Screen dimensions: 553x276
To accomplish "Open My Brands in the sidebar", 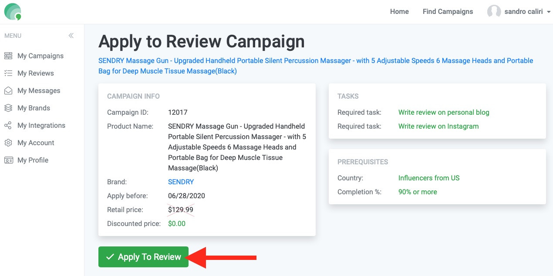I will (34, 108).
